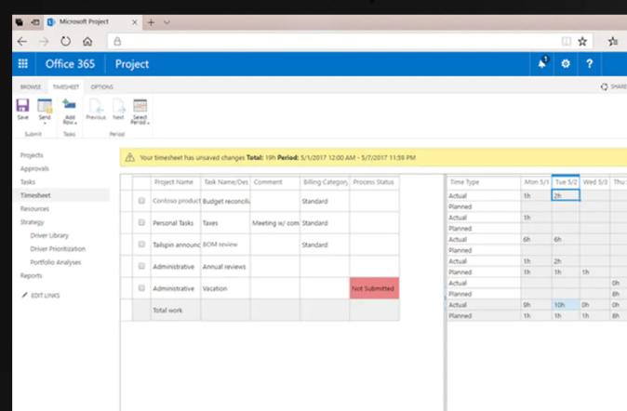Select the Wed 5/3 column header
This screenshot has width=627, height=411.
pos(594,182)
